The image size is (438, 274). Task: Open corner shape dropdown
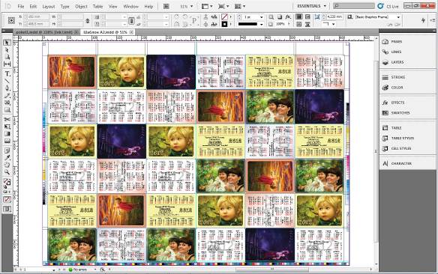click(x=333, y=24)
